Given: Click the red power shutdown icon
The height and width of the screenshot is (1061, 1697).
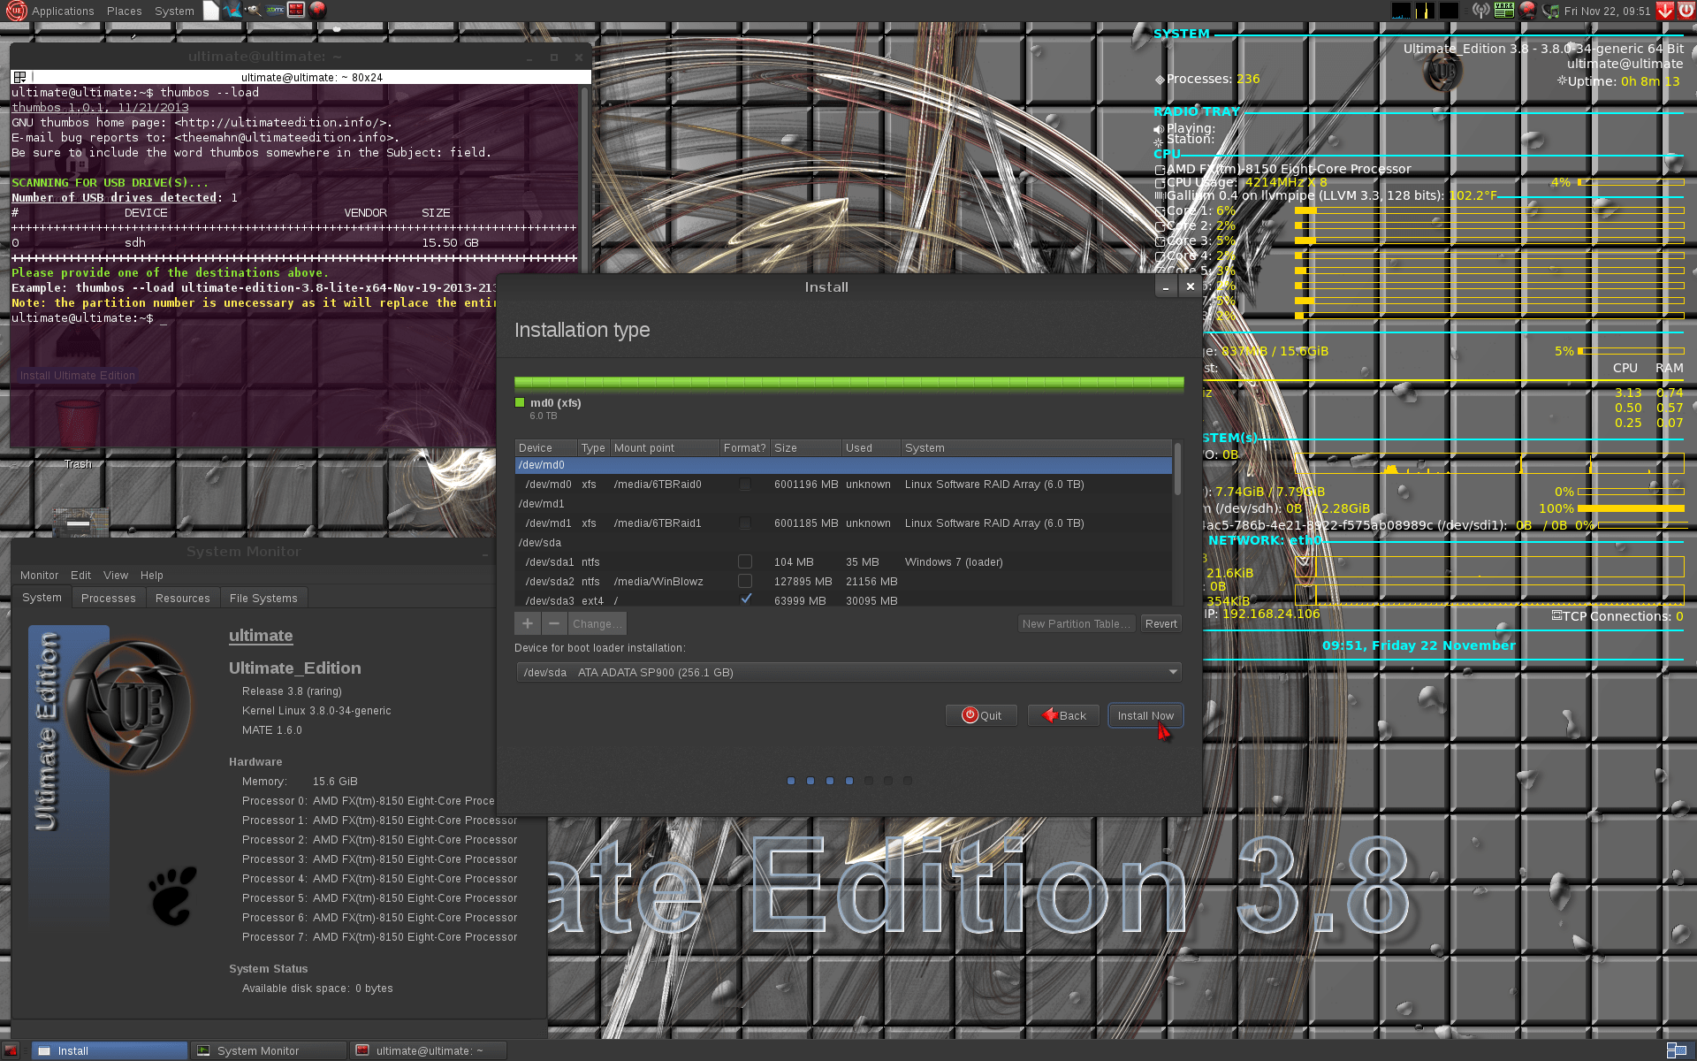Looking at the screenshot, I should (1686, 11).
